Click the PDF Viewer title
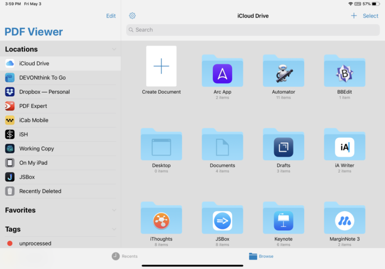 (x=34, y=32)
